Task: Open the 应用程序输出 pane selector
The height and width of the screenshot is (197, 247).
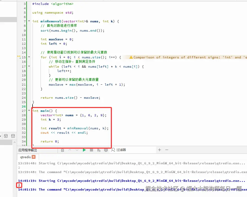Action: 28,150
